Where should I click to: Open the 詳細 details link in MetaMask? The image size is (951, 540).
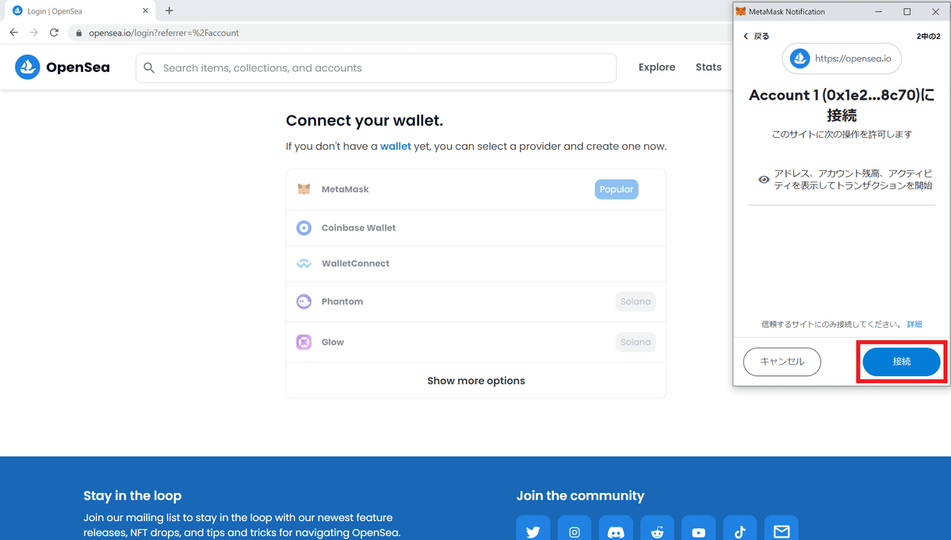pos(915,325)
